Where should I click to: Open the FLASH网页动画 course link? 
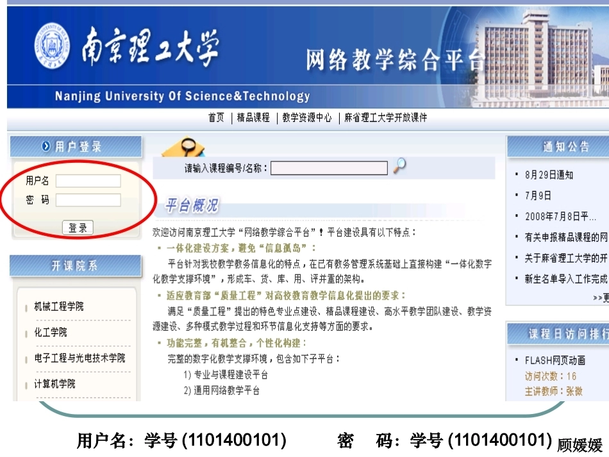coord(555,360)
